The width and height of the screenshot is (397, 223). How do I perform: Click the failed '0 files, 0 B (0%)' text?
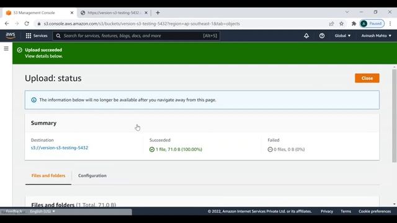pos(289,149)
